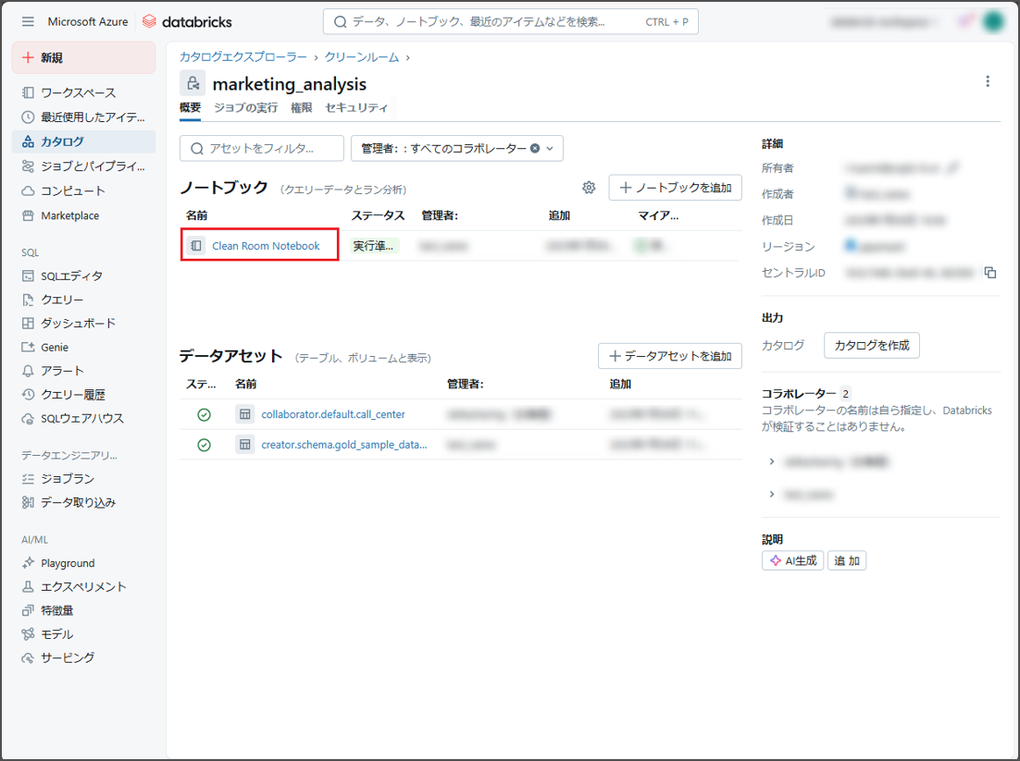Click the Databricks logo
Viewport: 1020px width, 761px height.
[x=187, y=21]
